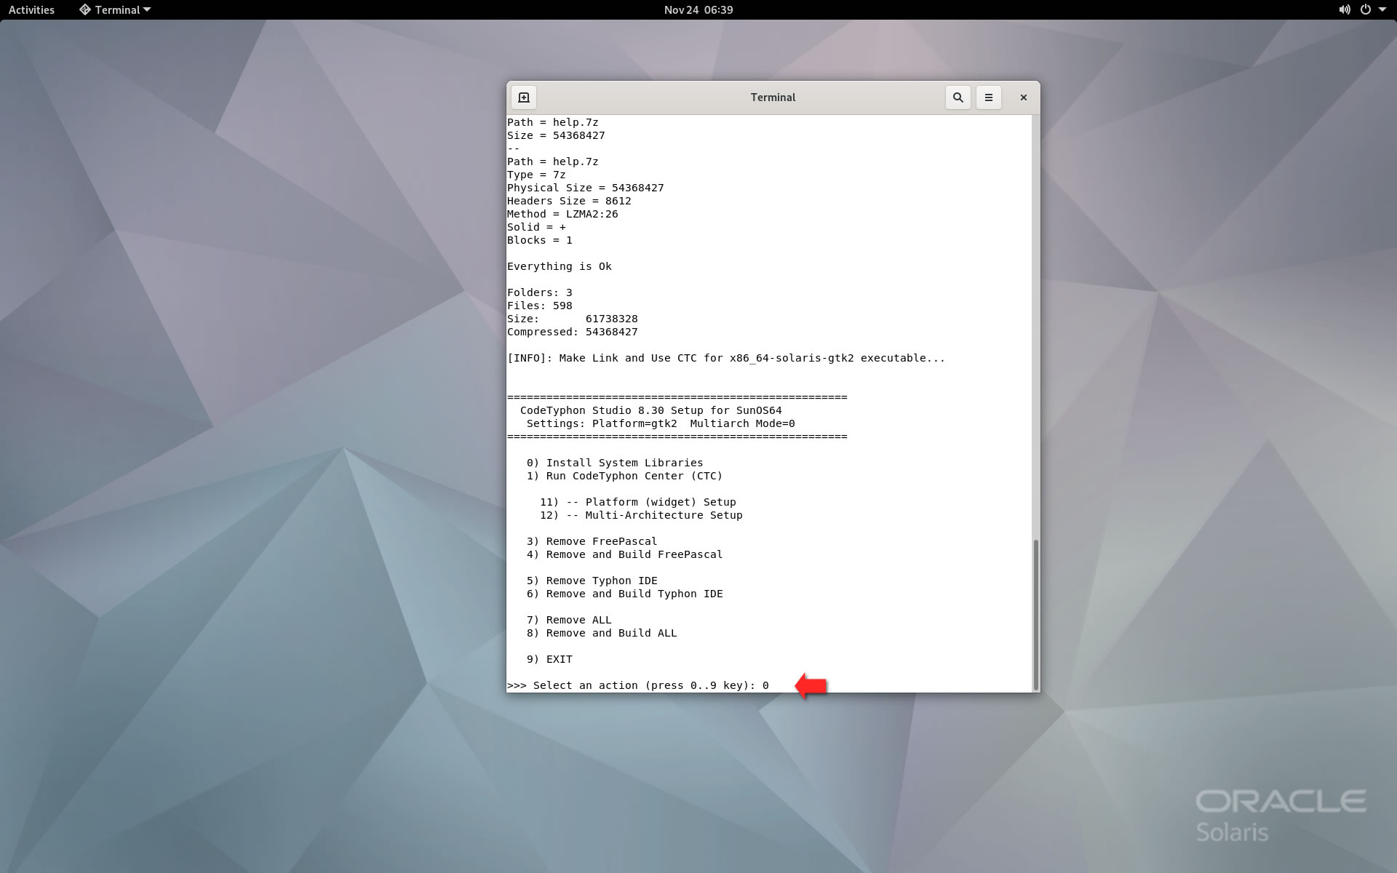The image size is (1397, 873).
Task: Click the Terminal window title bar
Action: point(773,97)
